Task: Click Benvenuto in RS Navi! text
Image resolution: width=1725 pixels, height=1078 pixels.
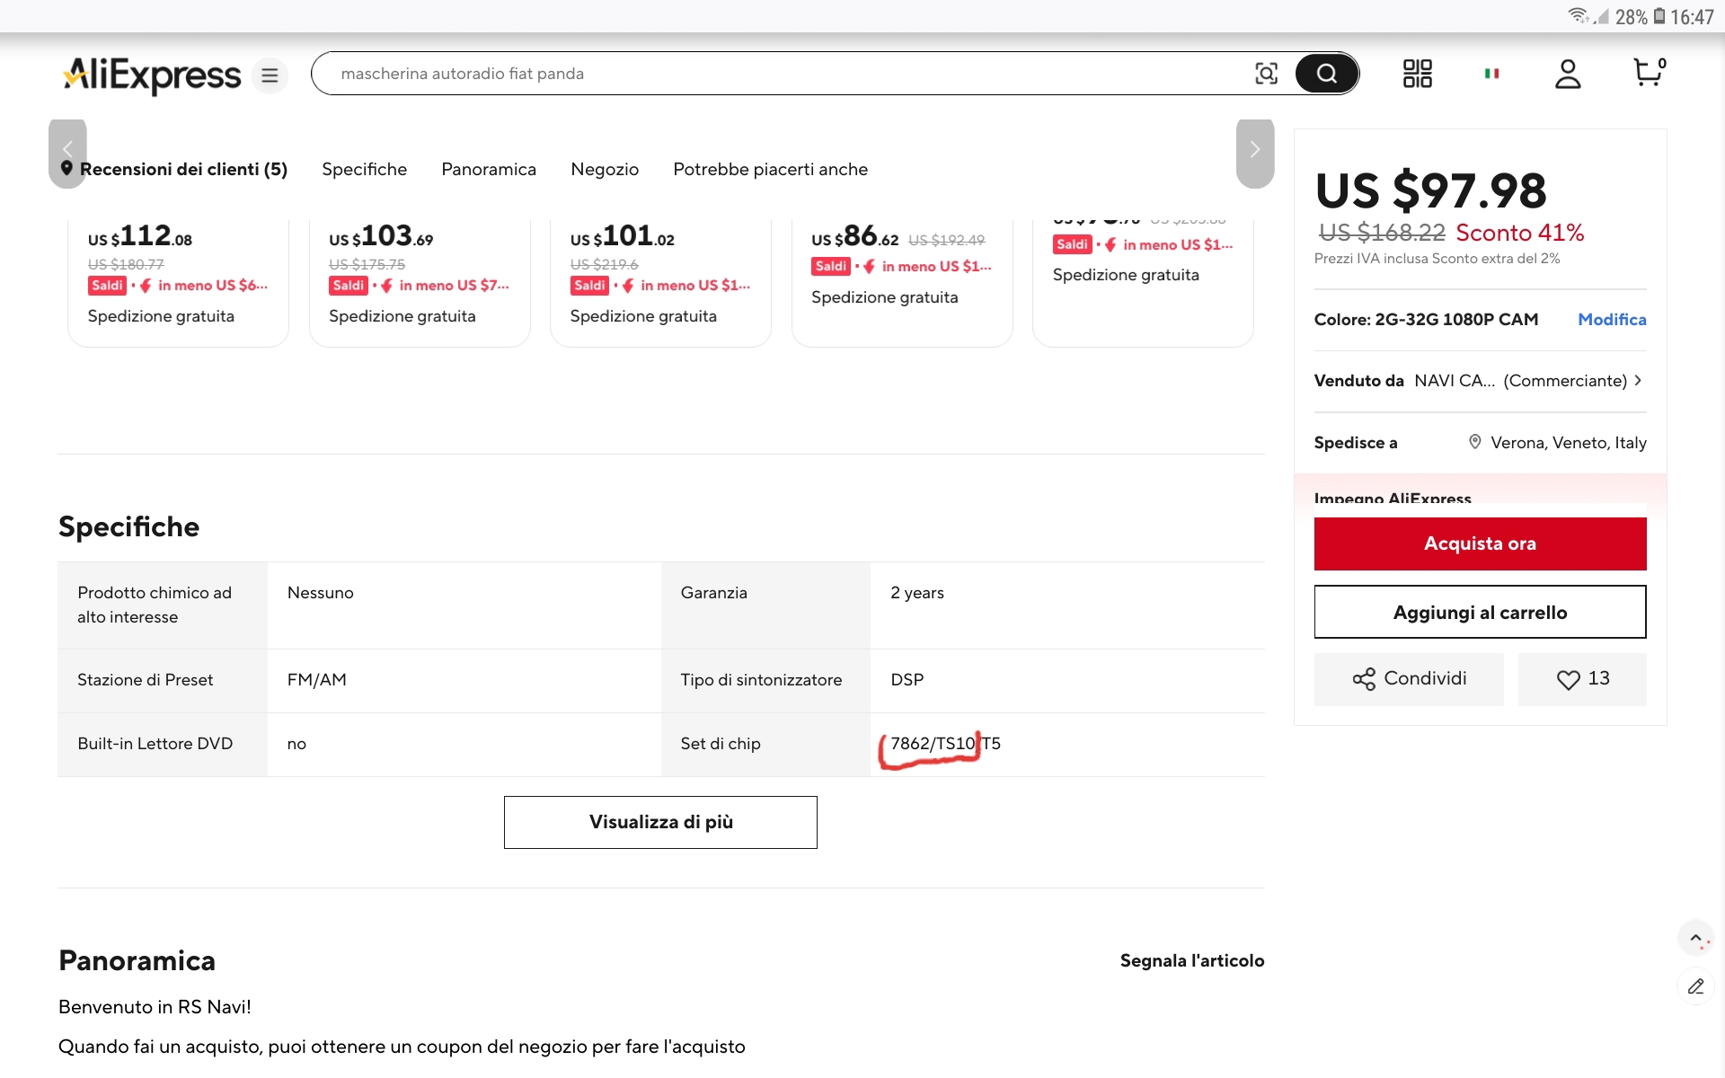Action: (155, 1007)
